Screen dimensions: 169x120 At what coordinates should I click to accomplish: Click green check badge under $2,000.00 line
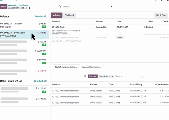click(44, 54)
